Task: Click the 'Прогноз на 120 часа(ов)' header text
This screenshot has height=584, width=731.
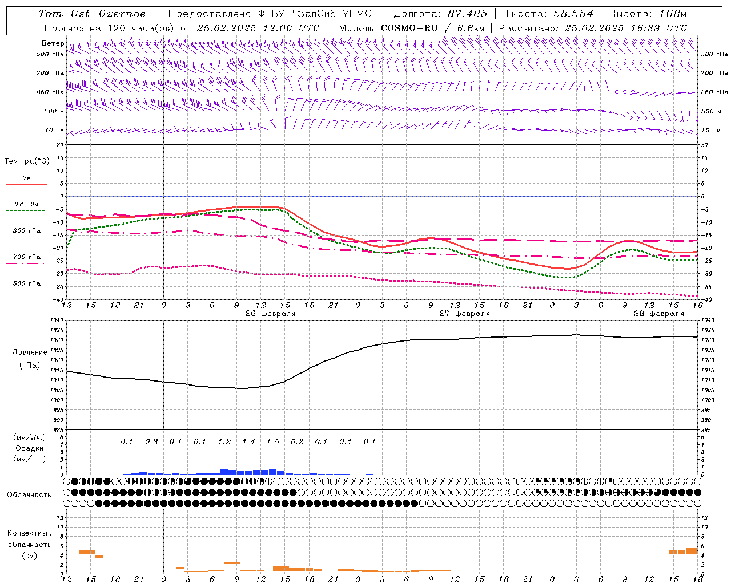Action: click(110, 28)
